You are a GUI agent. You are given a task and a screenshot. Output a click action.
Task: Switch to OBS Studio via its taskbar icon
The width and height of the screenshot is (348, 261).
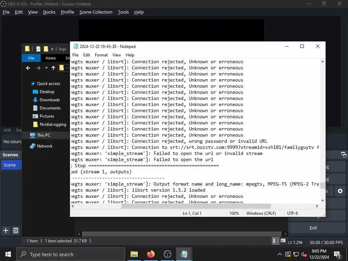167,254
